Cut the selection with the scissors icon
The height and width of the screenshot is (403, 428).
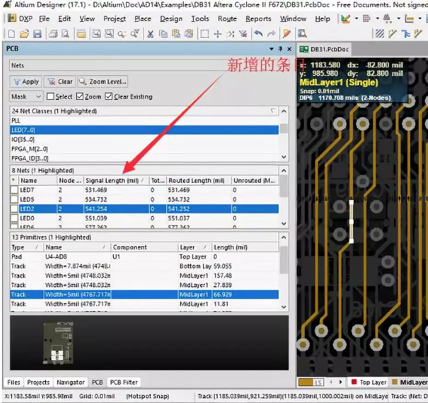150,34
